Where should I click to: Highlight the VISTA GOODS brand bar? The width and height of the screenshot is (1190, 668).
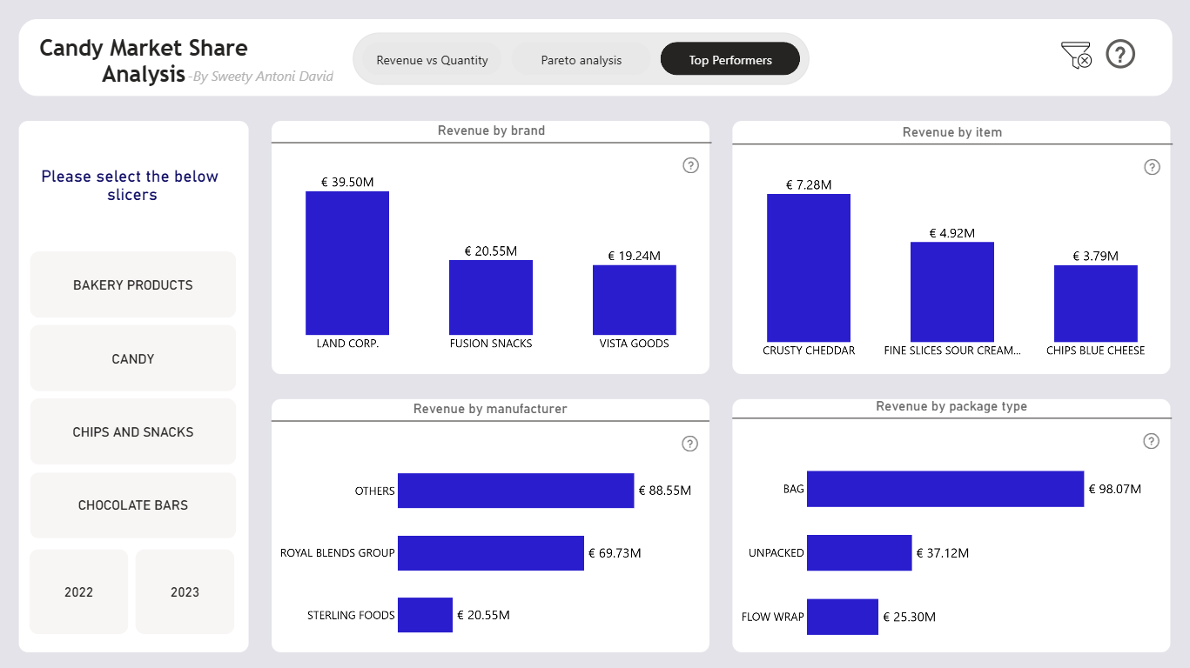pyautogui.click(x=635, y=300)
